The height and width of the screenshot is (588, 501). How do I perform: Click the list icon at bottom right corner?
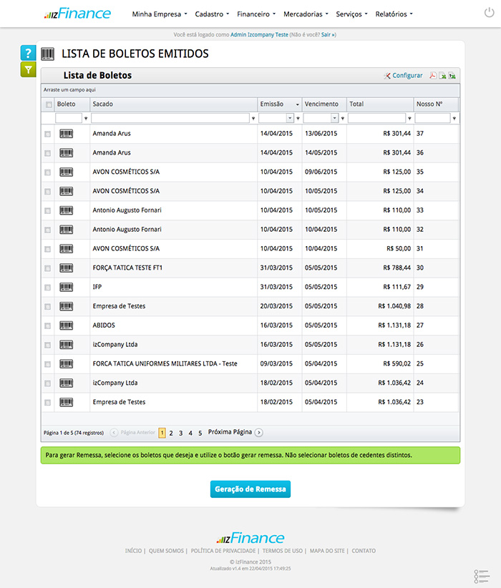[x=482, y=576]
